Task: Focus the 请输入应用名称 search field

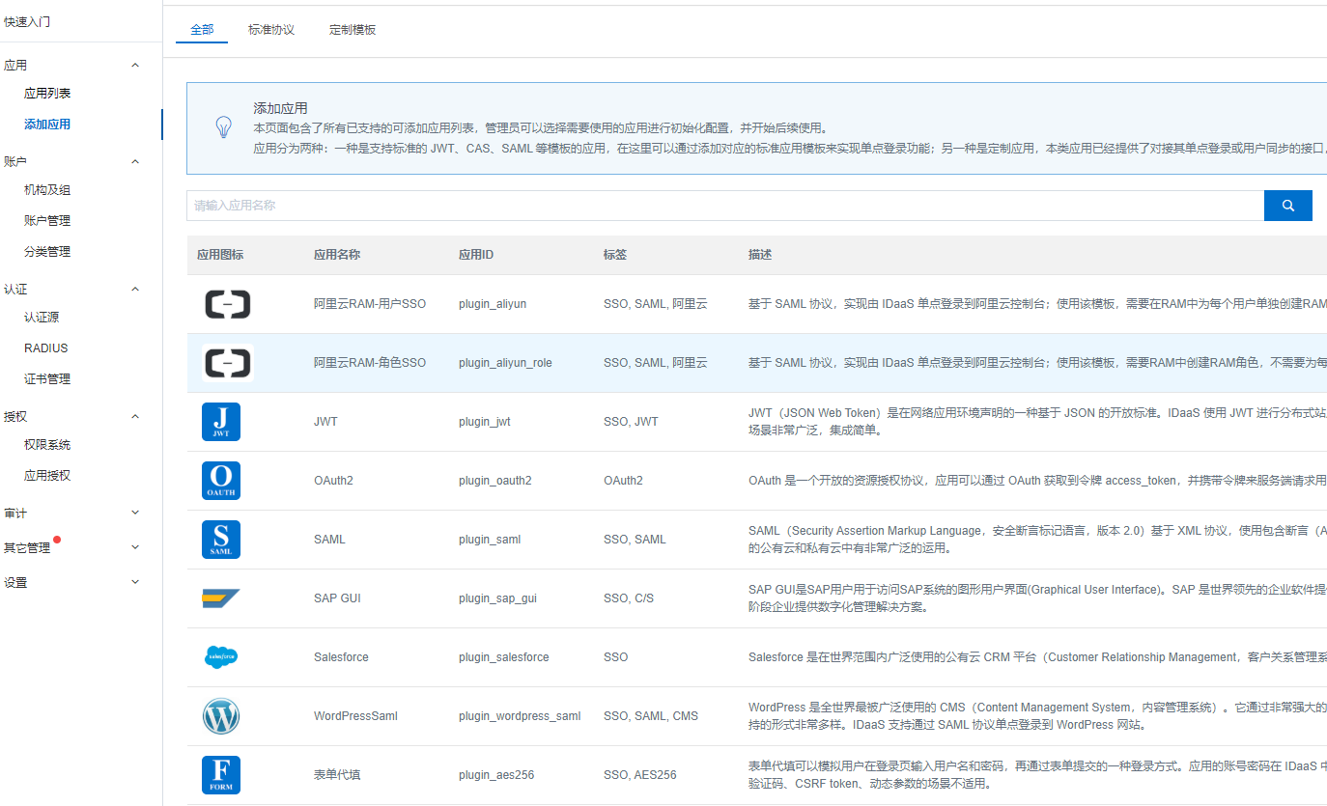Action: pyautogui.click(x=725, y=206)
